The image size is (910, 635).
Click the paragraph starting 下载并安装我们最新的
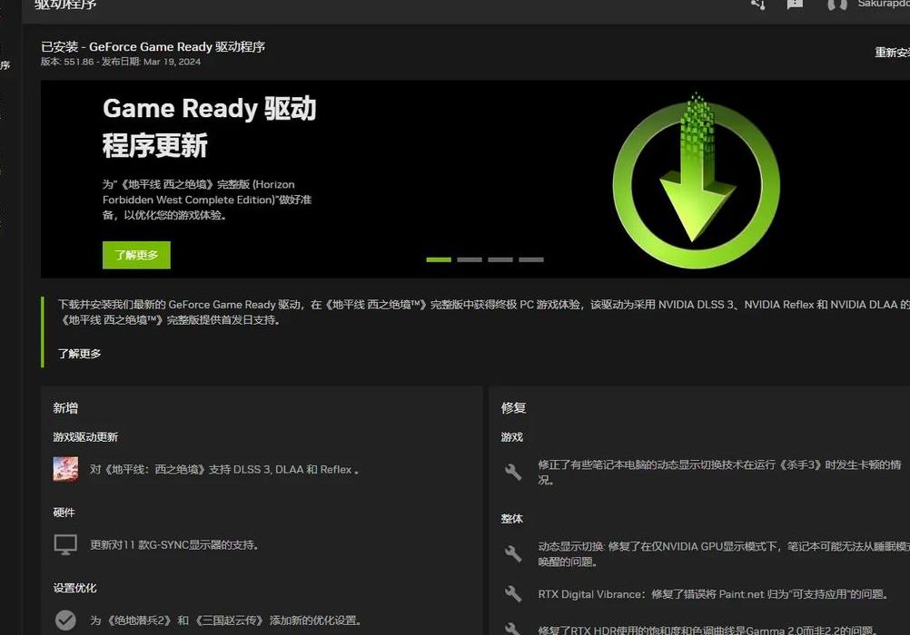click(x=483, y=312)
